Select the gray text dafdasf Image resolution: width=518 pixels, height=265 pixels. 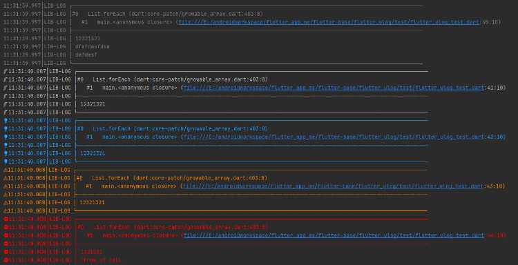point(86,55)
